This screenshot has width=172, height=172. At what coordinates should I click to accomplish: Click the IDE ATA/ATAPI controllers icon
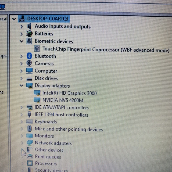tap(30, 107)
